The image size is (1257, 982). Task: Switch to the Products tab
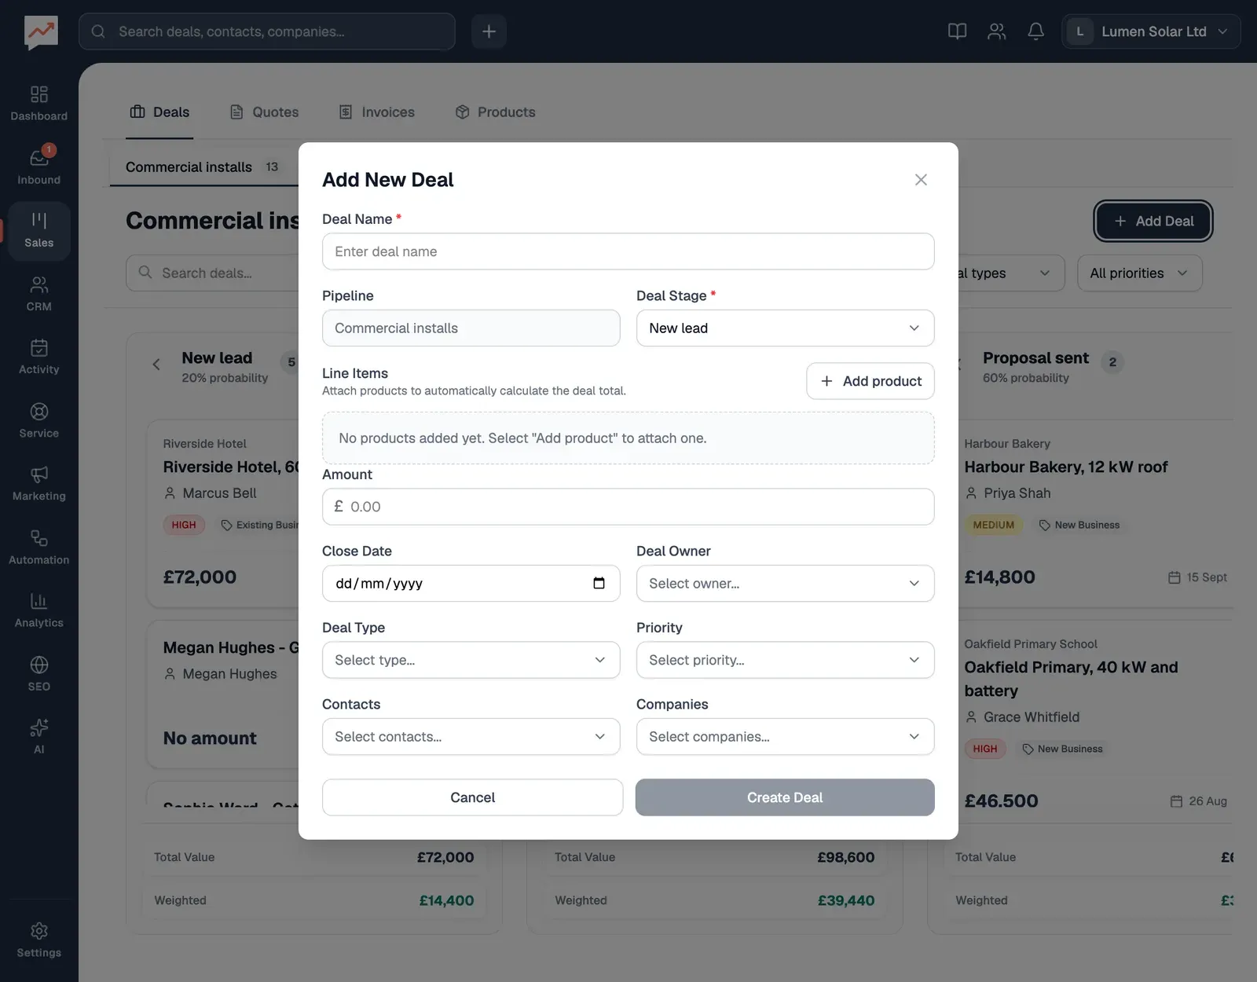(x=495, y=112)
